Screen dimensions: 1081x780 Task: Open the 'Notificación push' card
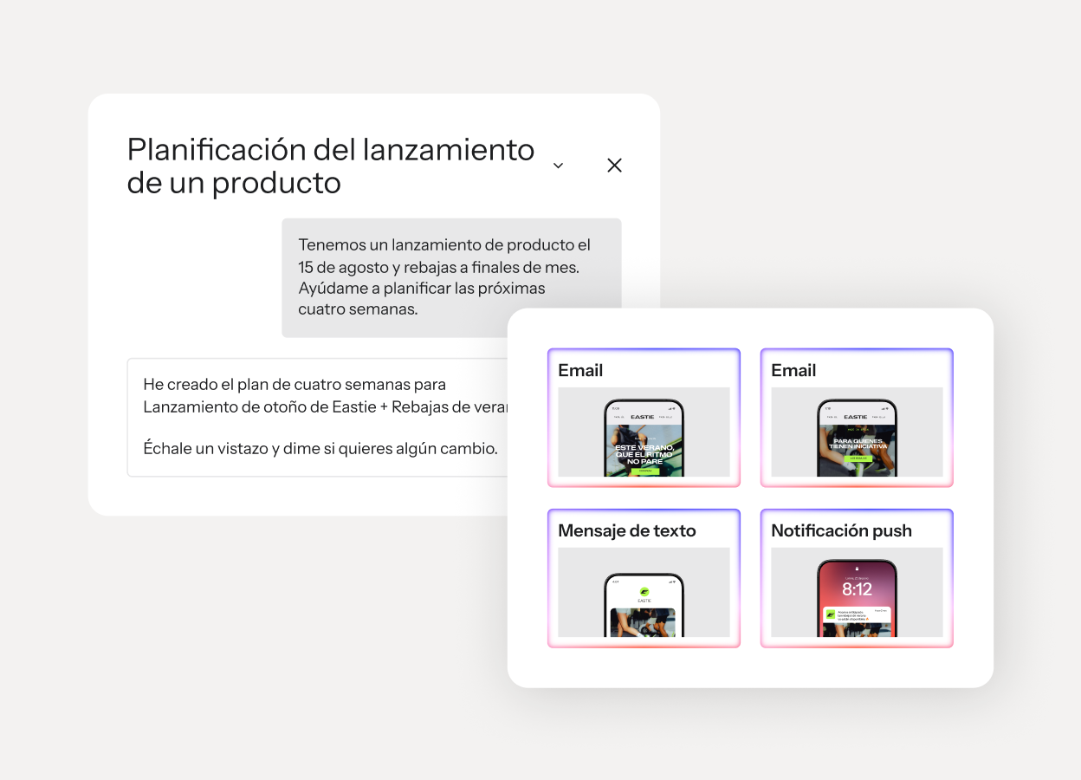click(x=857, y=578)
